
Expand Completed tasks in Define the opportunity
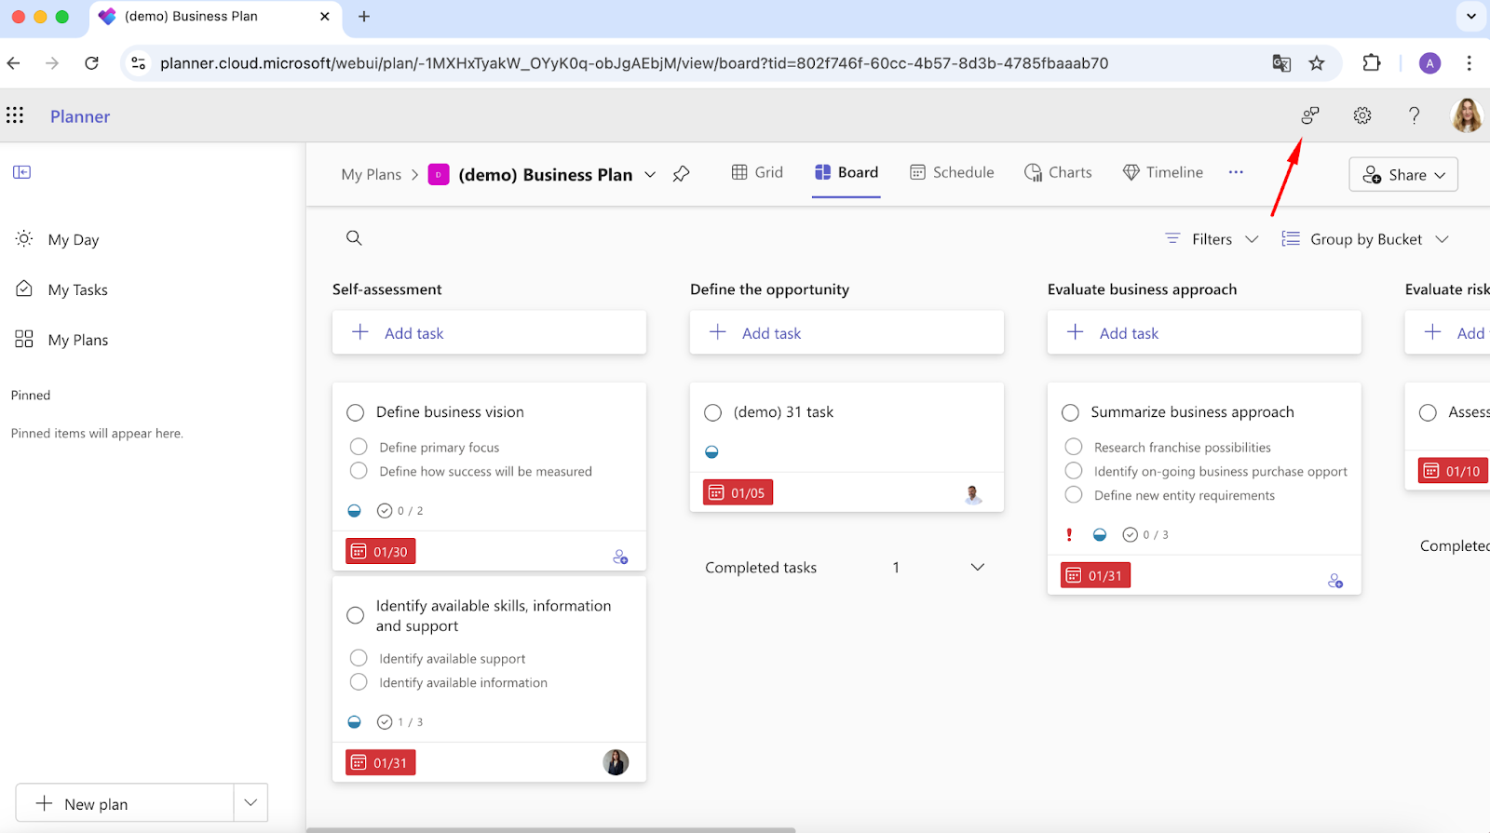click(978, 568)
